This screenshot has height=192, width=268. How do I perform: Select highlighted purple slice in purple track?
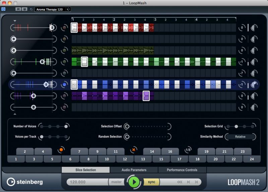click(146, 96)
